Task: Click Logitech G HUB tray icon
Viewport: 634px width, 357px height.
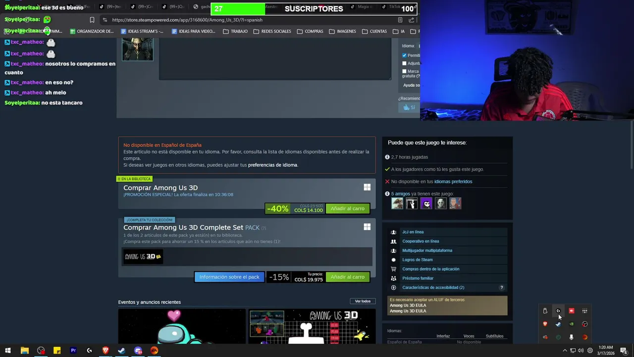Action: [558, 311]
